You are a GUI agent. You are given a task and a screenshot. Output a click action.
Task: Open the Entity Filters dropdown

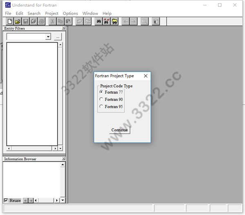48,37
